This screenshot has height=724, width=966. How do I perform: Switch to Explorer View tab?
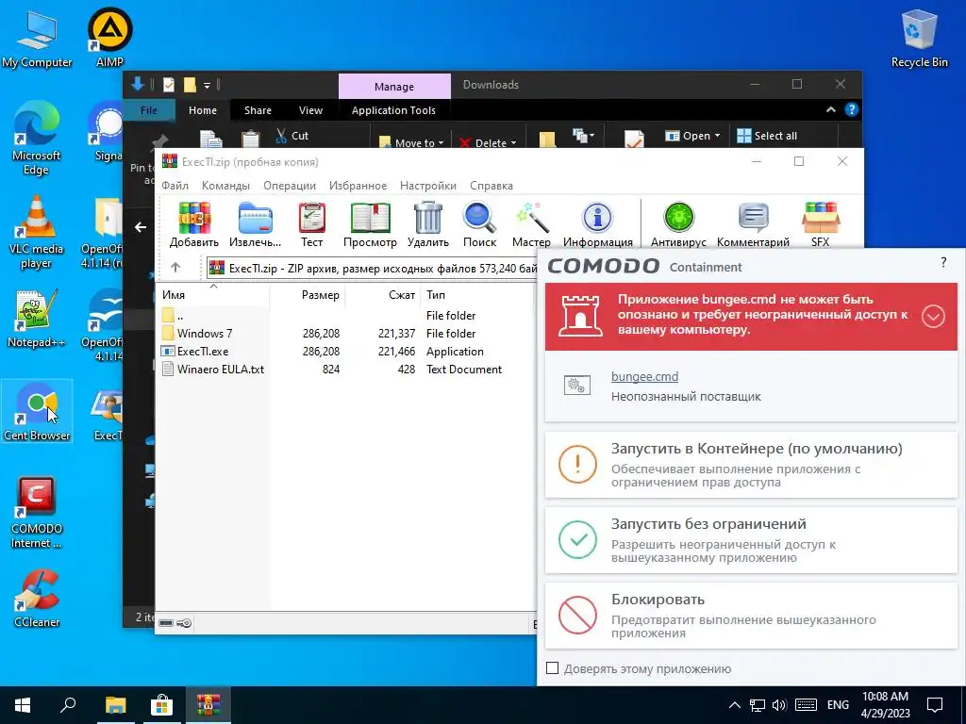point(310,110)
